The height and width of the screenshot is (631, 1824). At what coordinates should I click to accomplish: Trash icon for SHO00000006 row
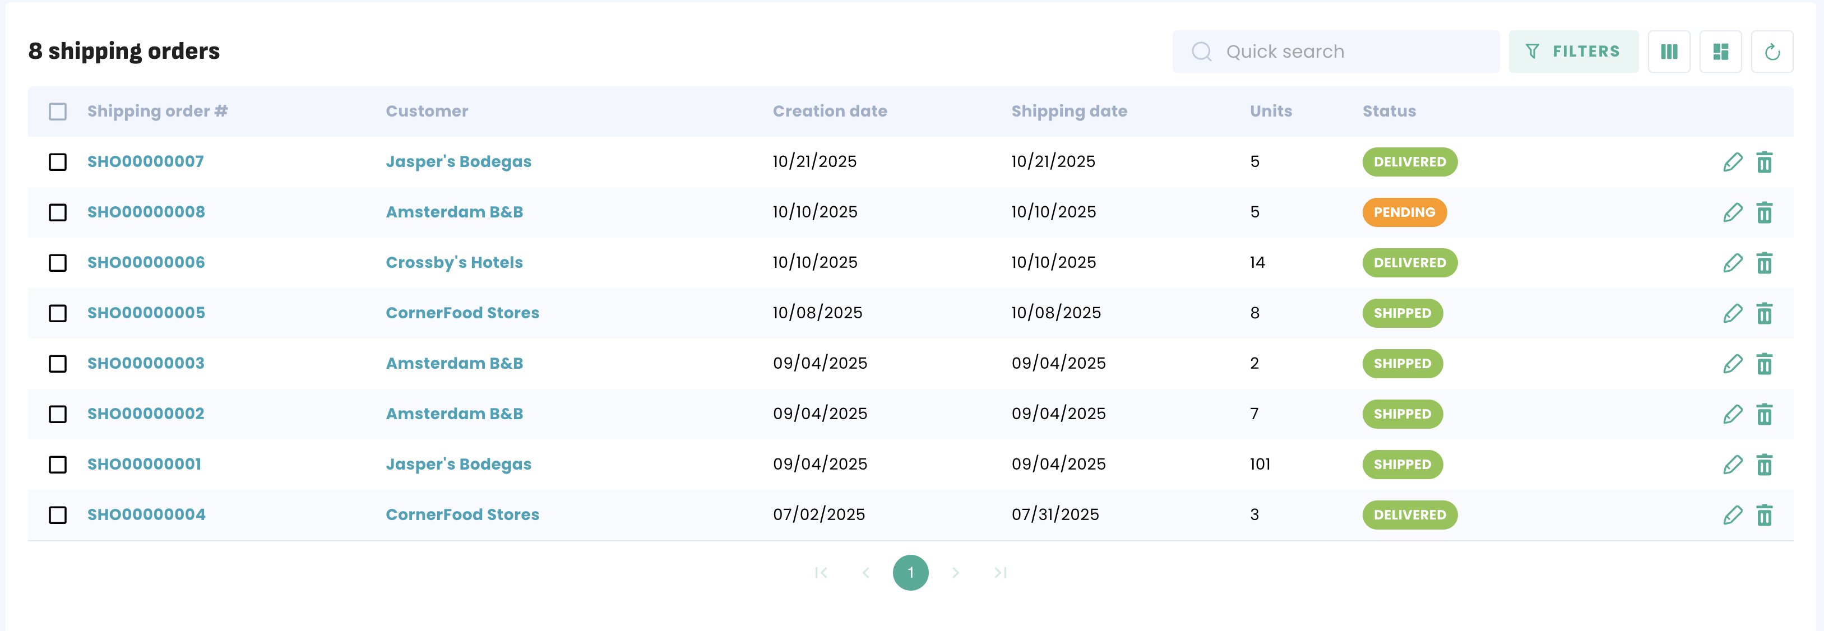click(x=1764, y=263)
